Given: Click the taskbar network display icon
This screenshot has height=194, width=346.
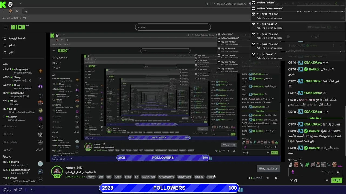Looking at the screenshot, I should pyautogui.click(x=21, y=190).
